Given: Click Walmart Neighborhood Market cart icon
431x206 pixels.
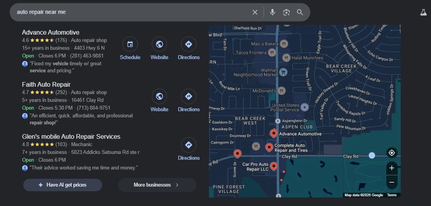Looking at the screenshot, I should click(x=283, y=72).
